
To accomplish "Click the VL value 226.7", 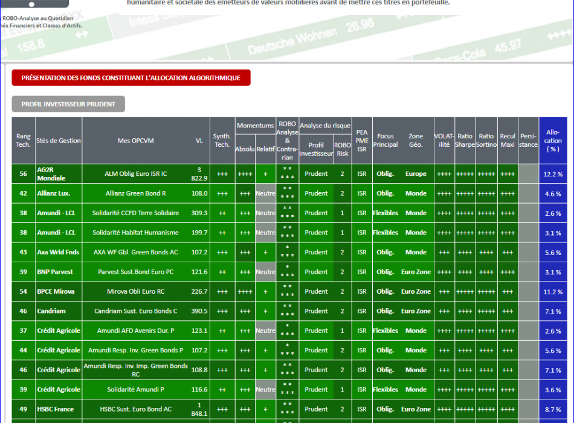I will (199, 291).
